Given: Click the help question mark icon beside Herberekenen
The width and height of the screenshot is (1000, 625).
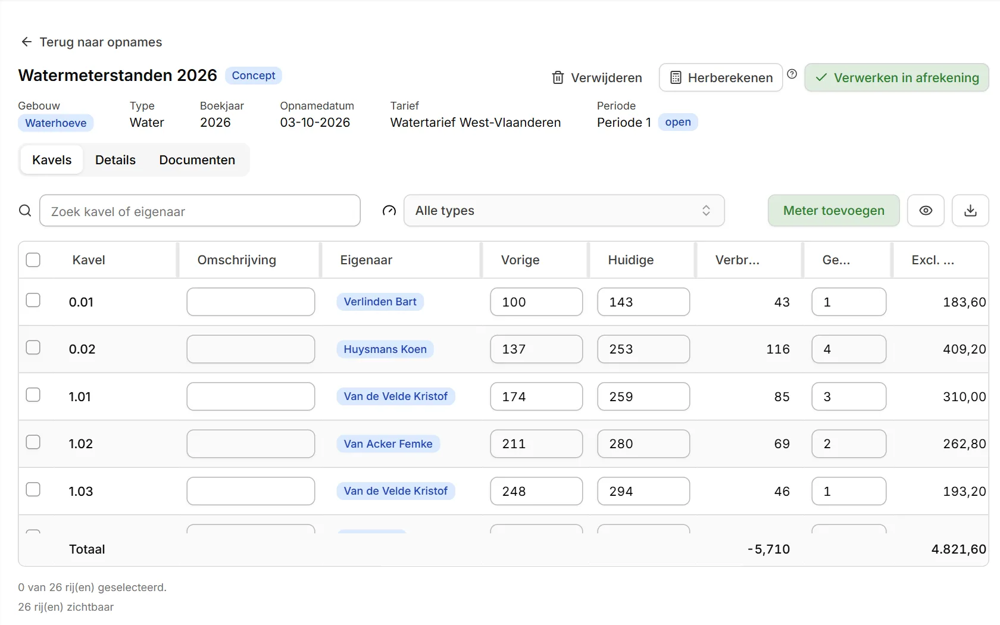Looking at the screenshot, I should point(792,74).
